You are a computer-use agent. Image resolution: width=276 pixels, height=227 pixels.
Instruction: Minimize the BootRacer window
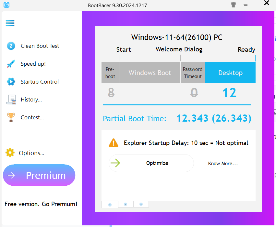246,5
